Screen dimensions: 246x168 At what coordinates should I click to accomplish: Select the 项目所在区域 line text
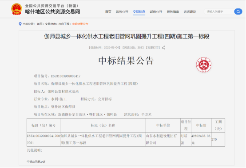(75, 115)
